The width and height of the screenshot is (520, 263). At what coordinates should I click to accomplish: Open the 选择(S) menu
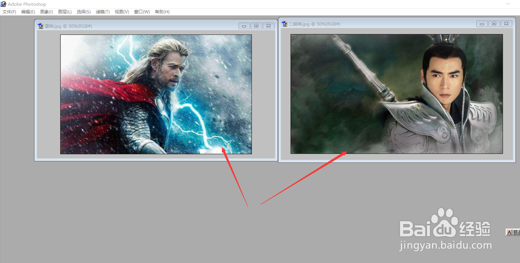[84, 12]
